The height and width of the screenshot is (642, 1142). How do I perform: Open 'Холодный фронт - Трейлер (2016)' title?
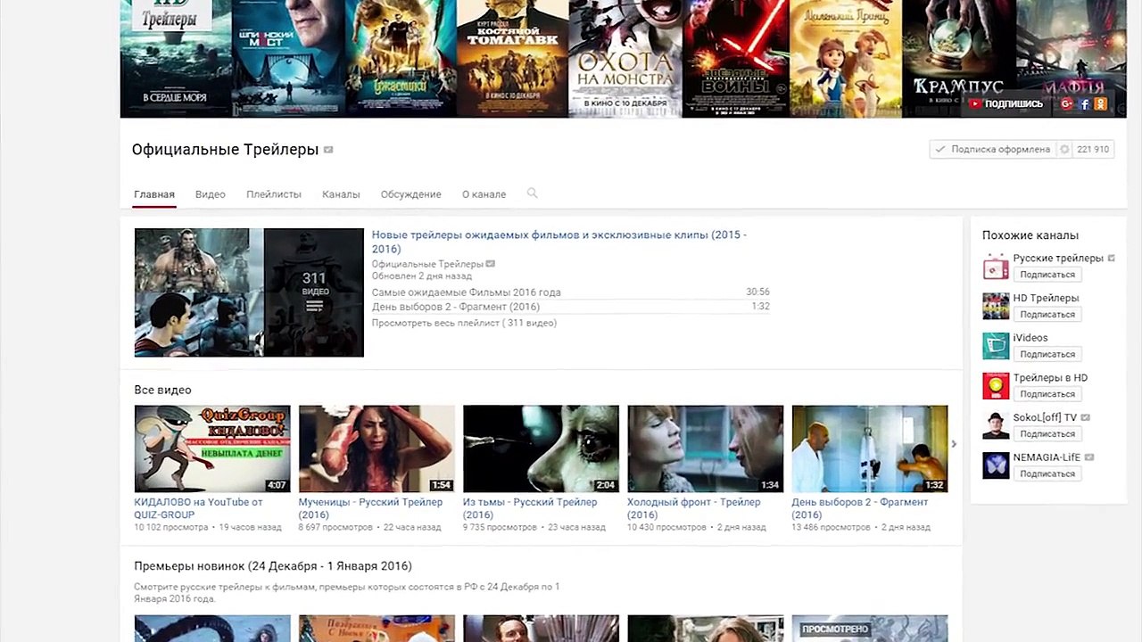coord(694,508)
